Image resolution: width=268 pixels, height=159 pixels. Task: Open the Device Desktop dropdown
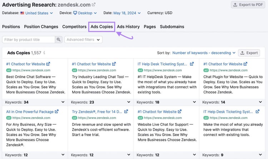85,13
